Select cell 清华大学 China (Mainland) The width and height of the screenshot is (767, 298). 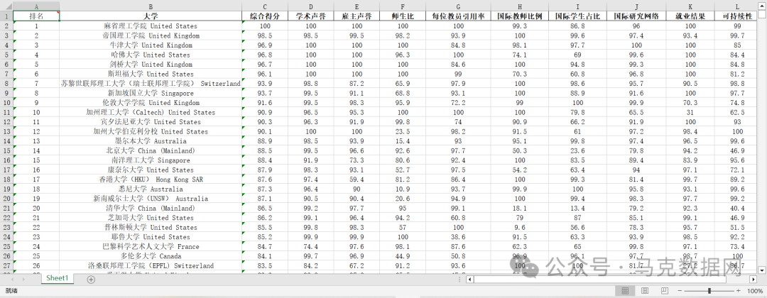click(151, 208)
